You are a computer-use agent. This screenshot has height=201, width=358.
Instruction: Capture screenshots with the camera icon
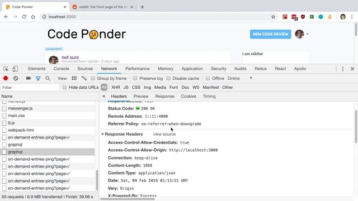[x=29, y=78]
